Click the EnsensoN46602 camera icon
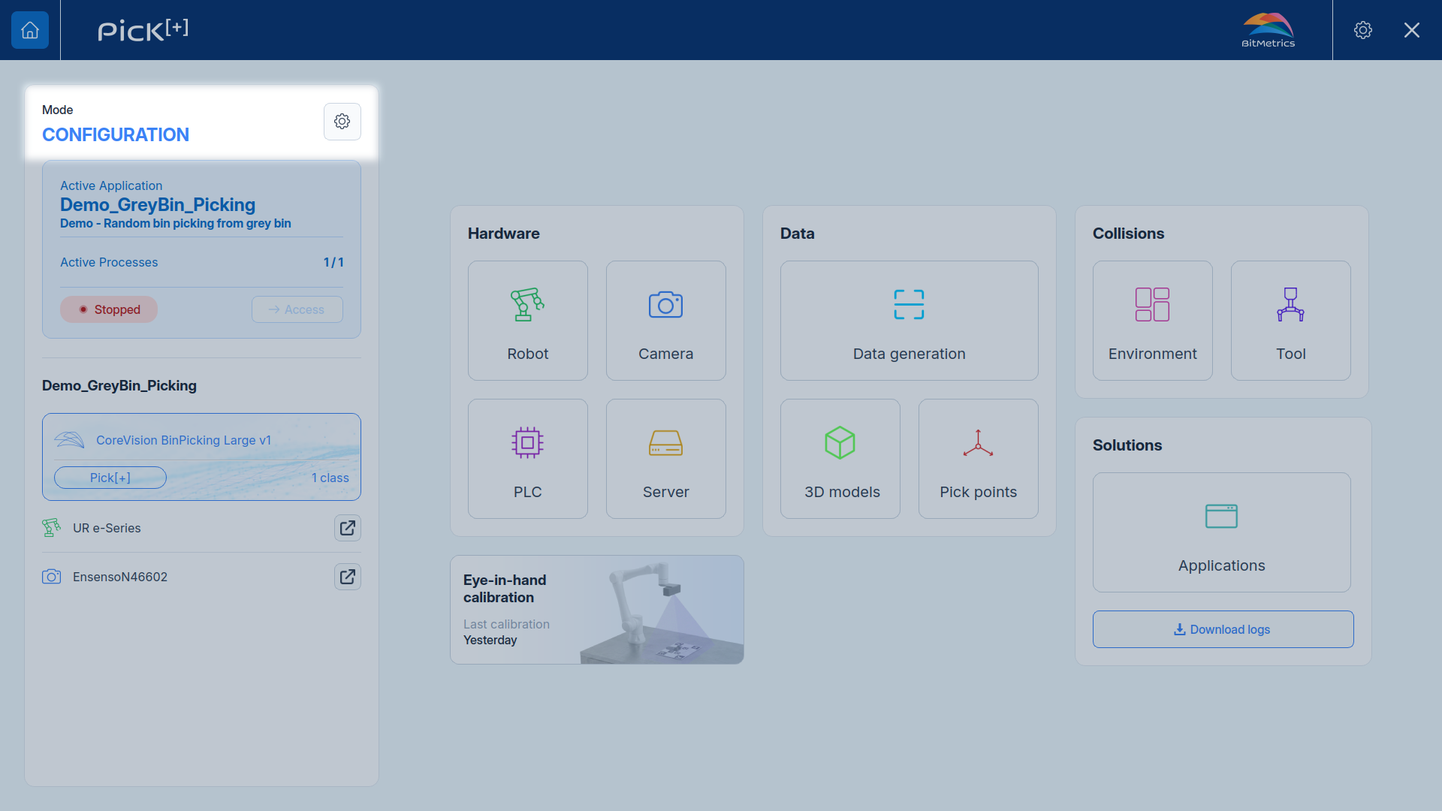This screenshot has height=811, width=1442. pyautogui.click(x=51, y=577)
